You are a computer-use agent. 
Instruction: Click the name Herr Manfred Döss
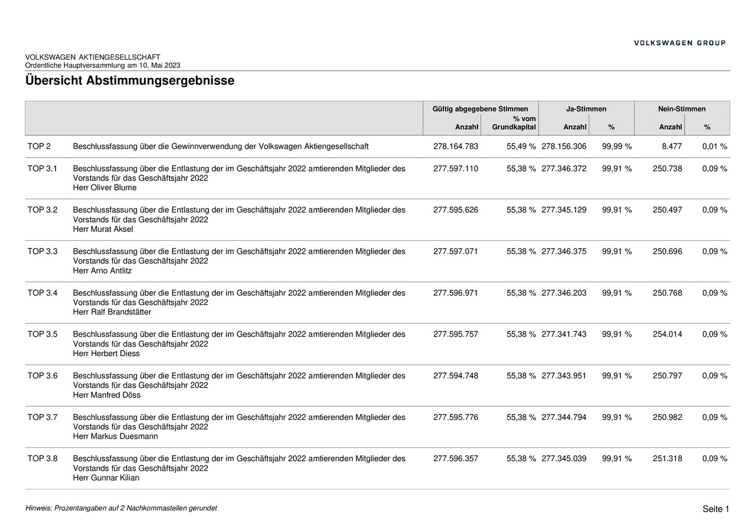107,396
